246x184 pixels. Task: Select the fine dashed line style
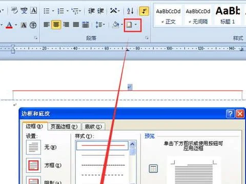103,165
